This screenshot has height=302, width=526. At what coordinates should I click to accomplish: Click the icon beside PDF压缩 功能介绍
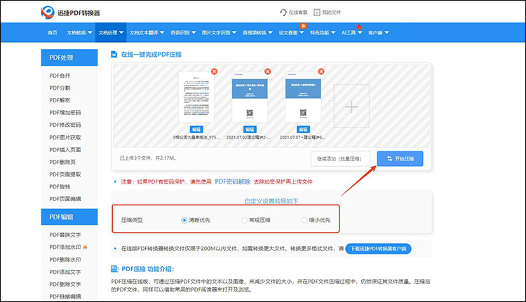[x=115, y=269]
